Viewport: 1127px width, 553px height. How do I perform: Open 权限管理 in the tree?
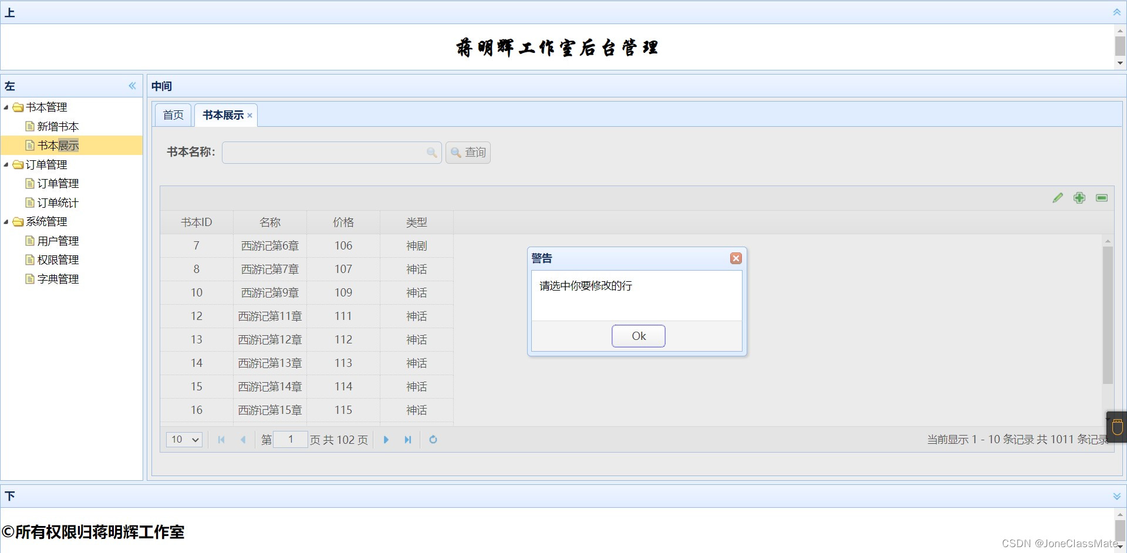[58, 260]
